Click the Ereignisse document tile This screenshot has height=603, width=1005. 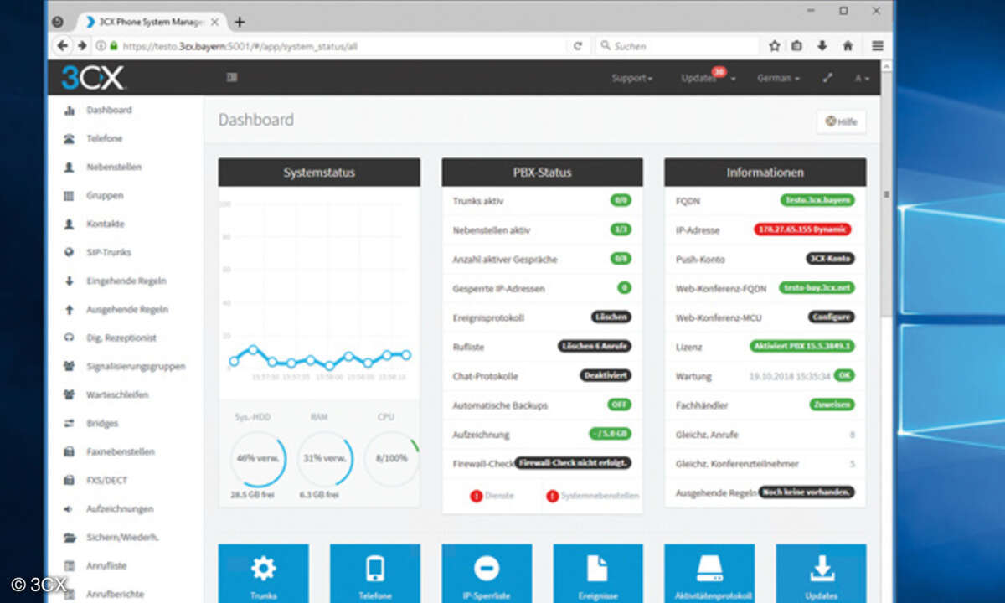[x=598, y=574]
